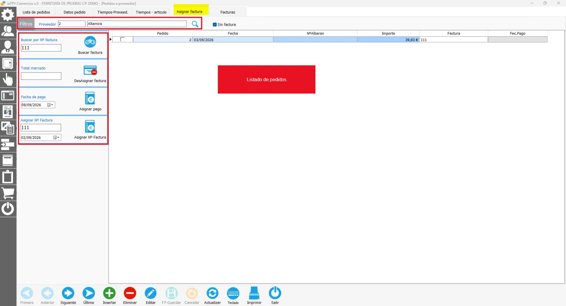Select the pointing hand icon in sidebar
Screen dimensions: 566x306
8,79
